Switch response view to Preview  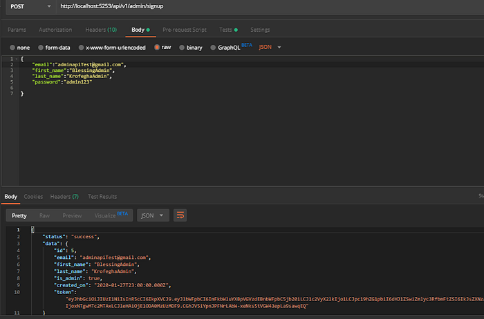[x=72, y=215]
